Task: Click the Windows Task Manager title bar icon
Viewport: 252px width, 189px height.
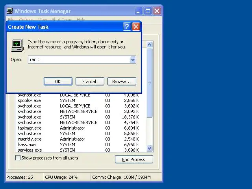Action: 9,11
